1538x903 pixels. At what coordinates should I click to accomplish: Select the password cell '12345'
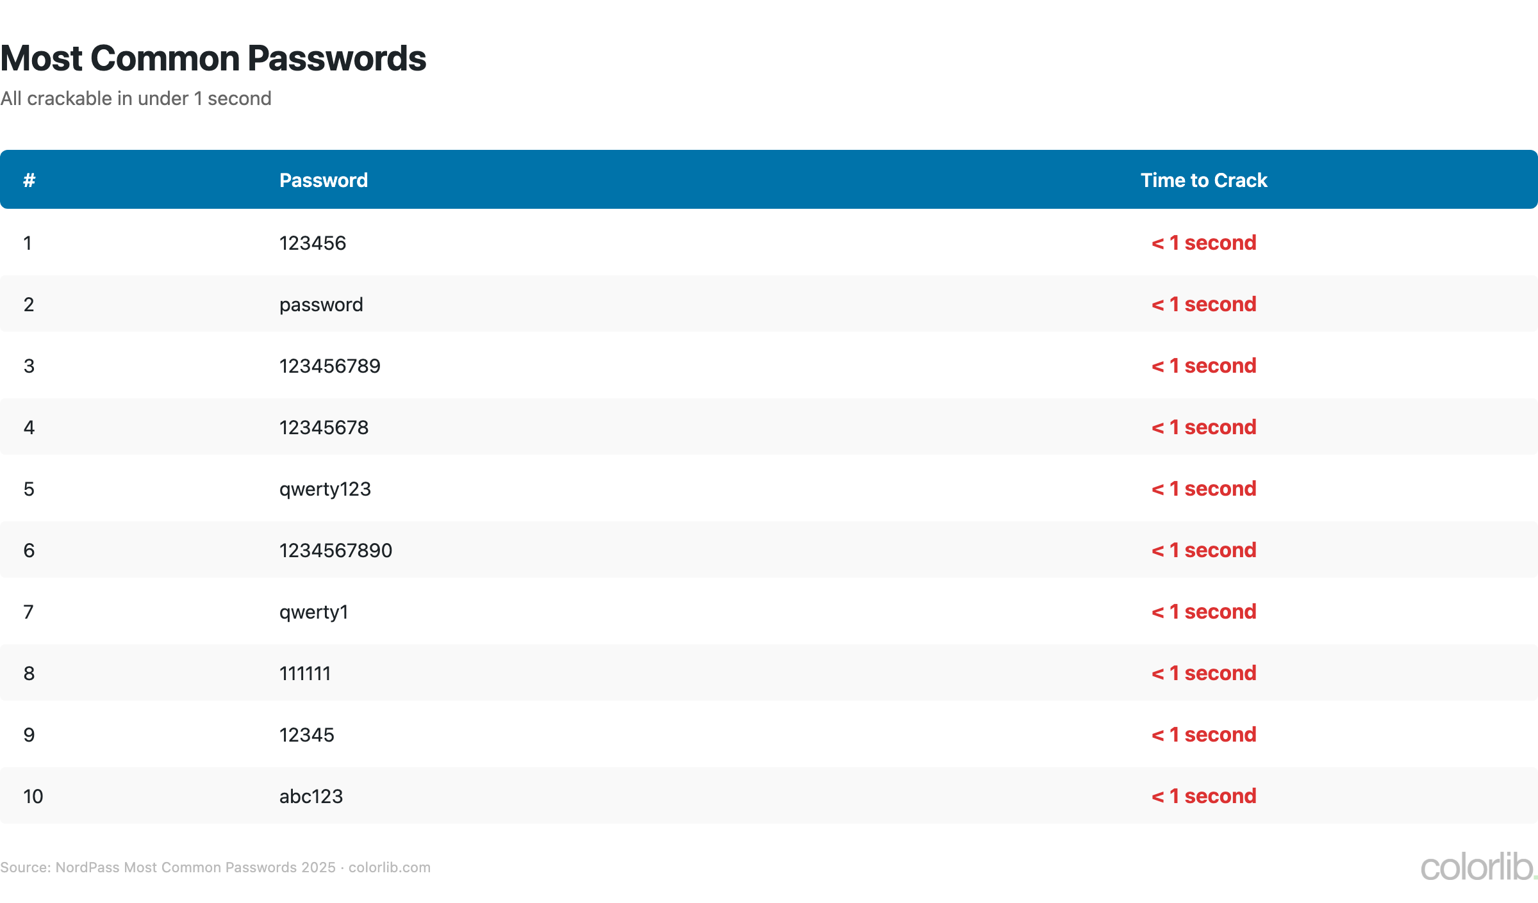[307, 735]
